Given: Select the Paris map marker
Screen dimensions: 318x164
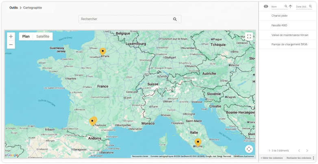Looking at the screenshot, I should [x=102, y=51].
